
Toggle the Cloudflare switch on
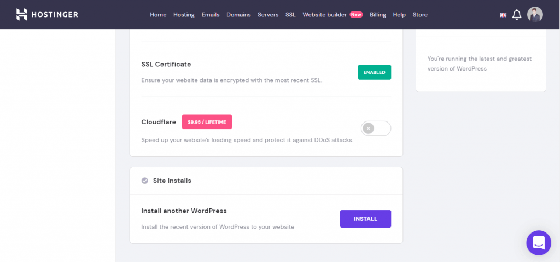click(376, 129)
